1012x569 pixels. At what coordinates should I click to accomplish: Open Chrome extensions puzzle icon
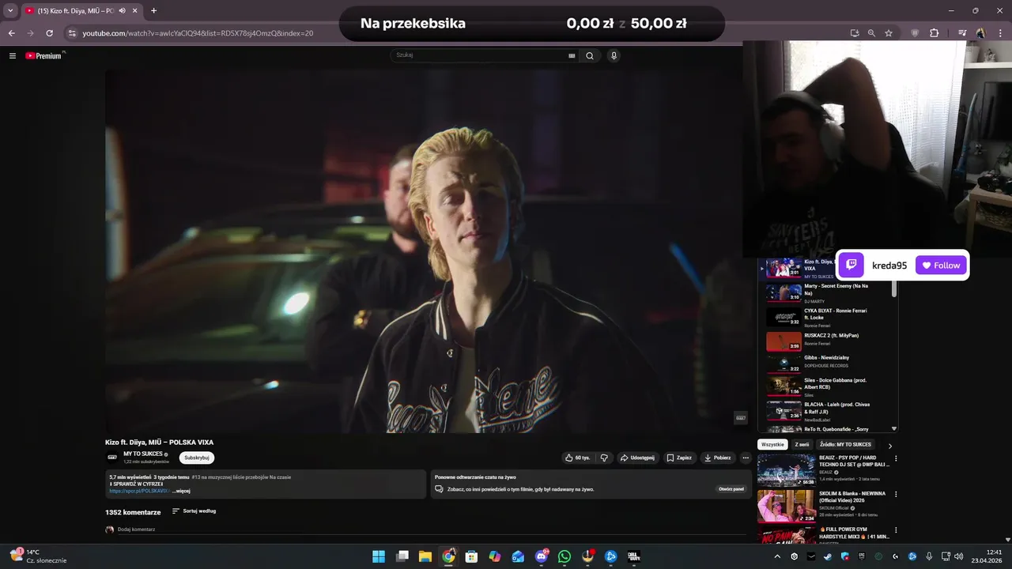(935, 33)
